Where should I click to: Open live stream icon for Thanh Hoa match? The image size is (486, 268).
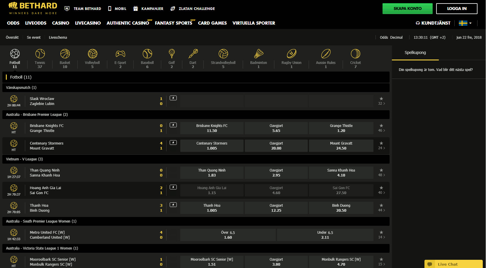tap(173, 205)
